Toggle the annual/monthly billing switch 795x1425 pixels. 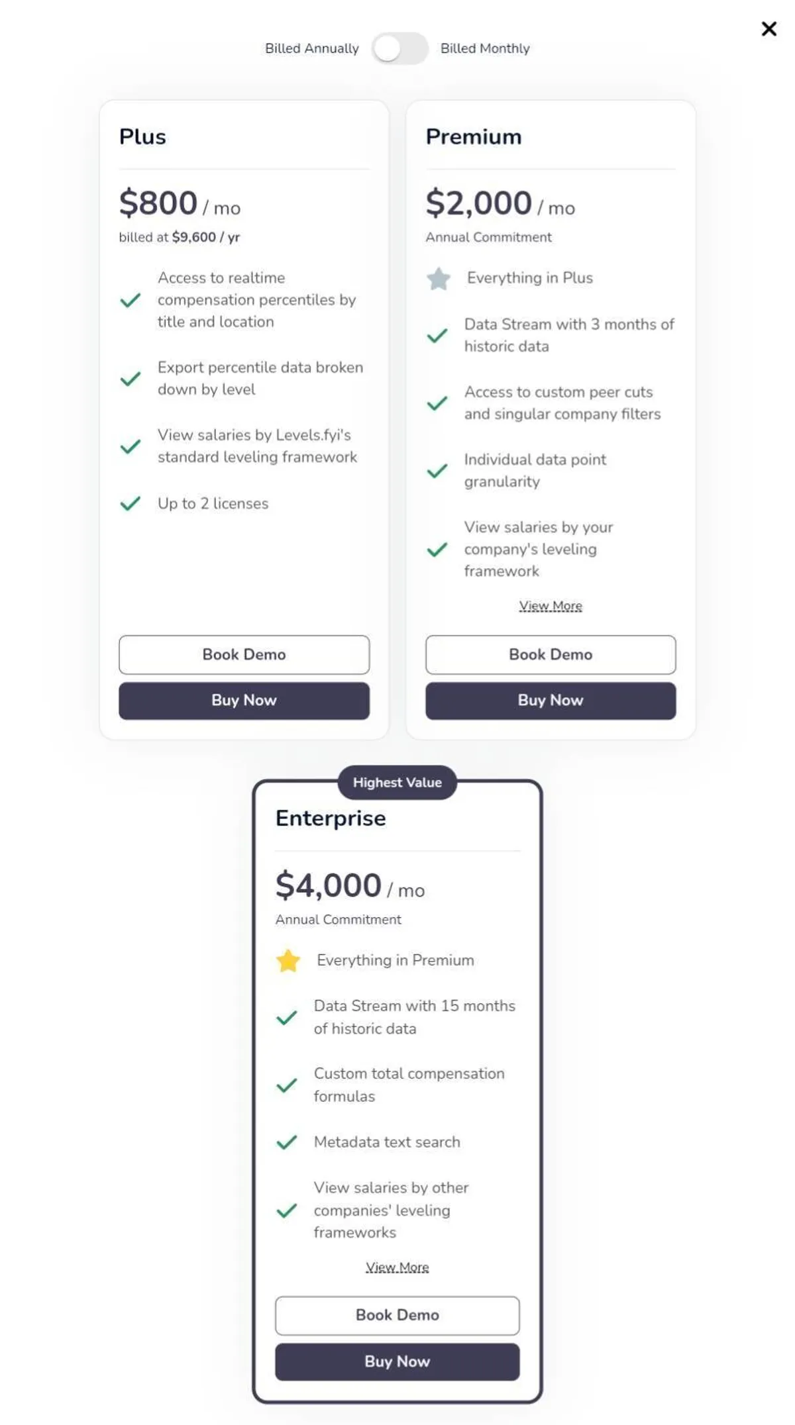399,48
